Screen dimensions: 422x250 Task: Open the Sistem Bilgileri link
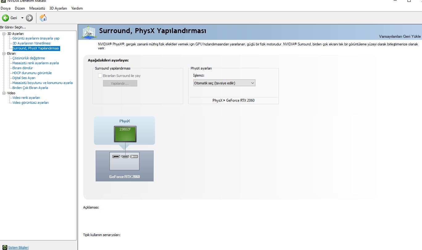(18, 248)
